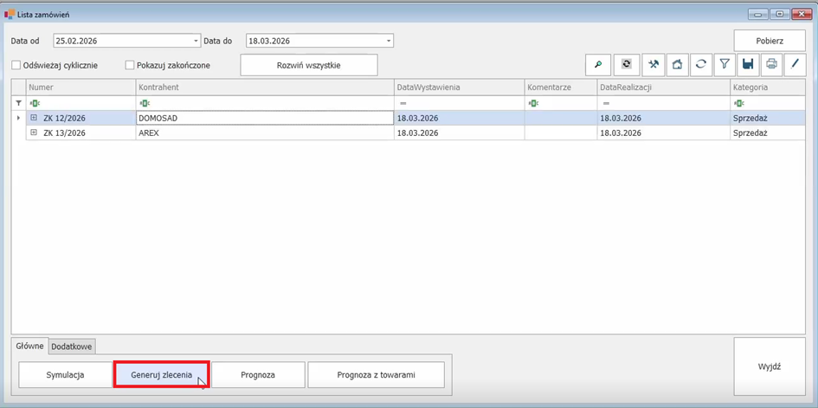Click the pencil edit icon
This screenshot has width=818, height=408.
[795, 65]
